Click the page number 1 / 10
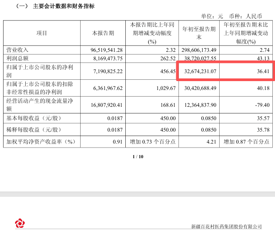This screenshot has width=275, height=230. click(x=138, y=156)
